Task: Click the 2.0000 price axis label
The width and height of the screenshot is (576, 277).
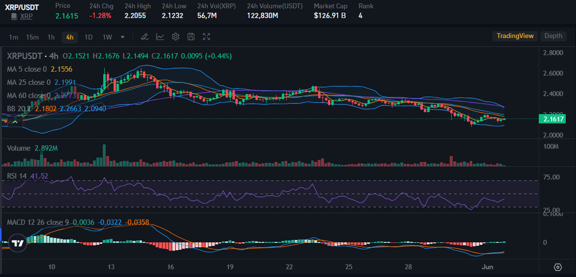Action: click(553, 135)
